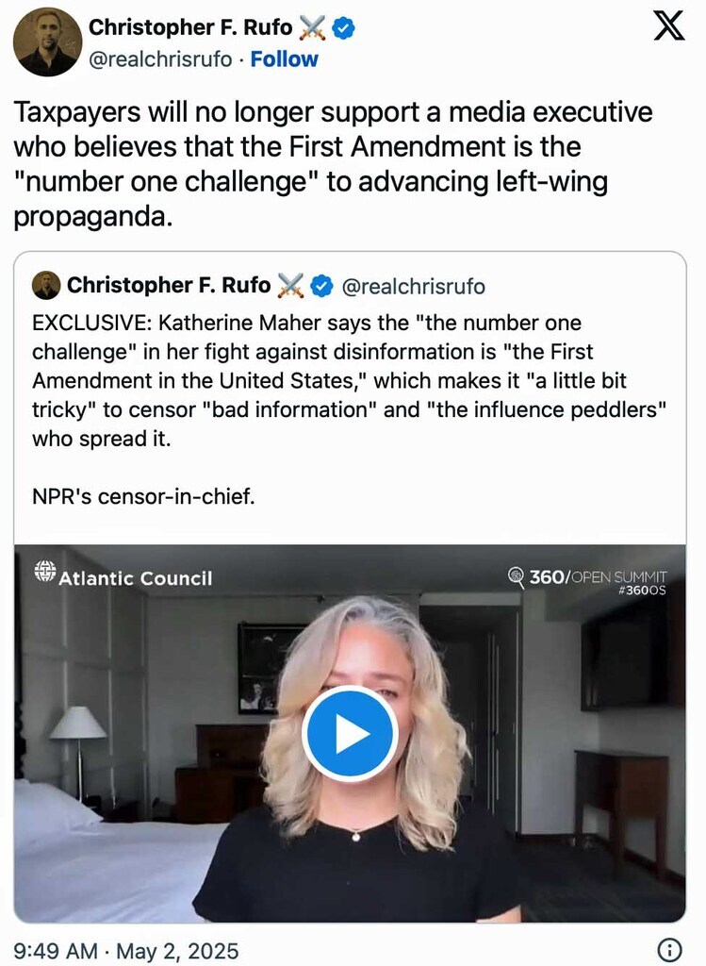Click the @realchrisrufo handle in quoted tweet

[x=413, y=285]
